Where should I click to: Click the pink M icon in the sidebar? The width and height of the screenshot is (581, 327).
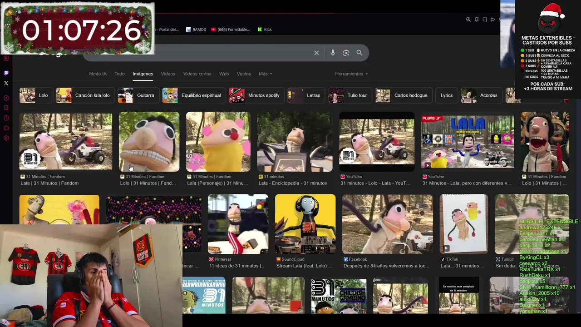6,58
